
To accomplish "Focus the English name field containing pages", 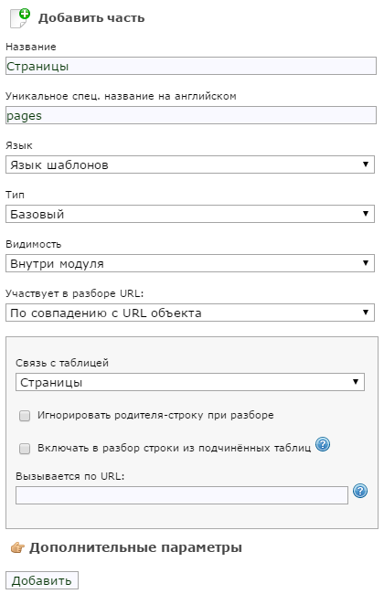I will pos(191,115).
